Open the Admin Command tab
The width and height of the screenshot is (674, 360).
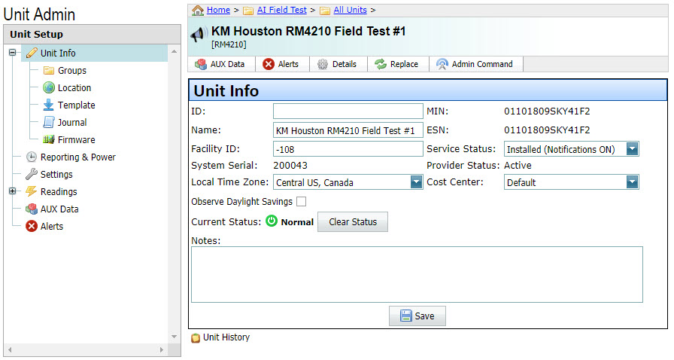point(475,64)
